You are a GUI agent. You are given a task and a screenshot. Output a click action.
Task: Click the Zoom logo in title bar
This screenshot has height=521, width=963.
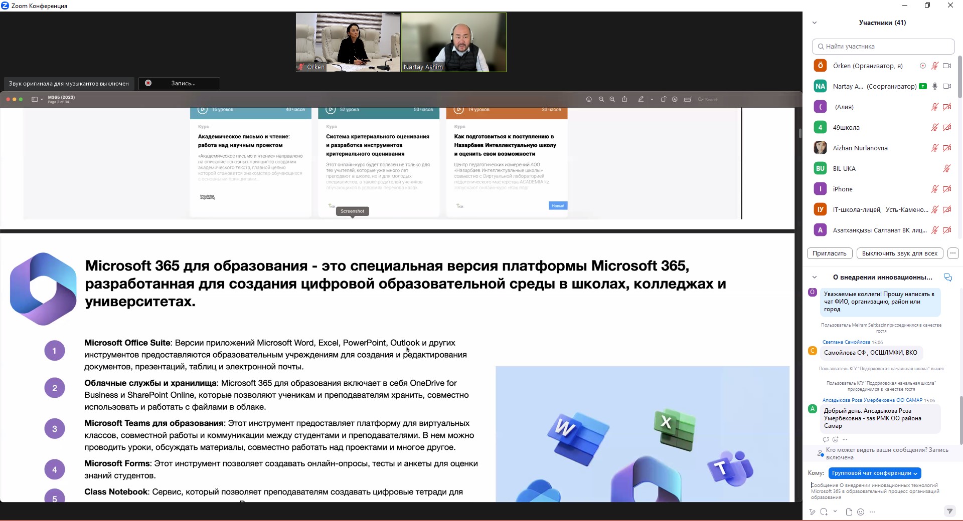coord(5,6)
